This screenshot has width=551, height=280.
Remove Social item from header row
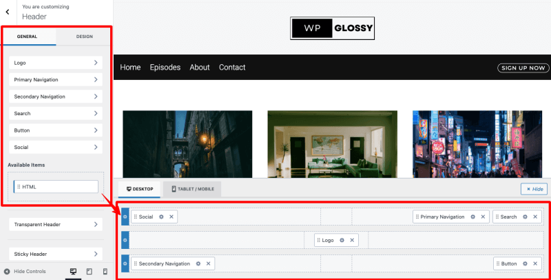(x=171, y=217)
